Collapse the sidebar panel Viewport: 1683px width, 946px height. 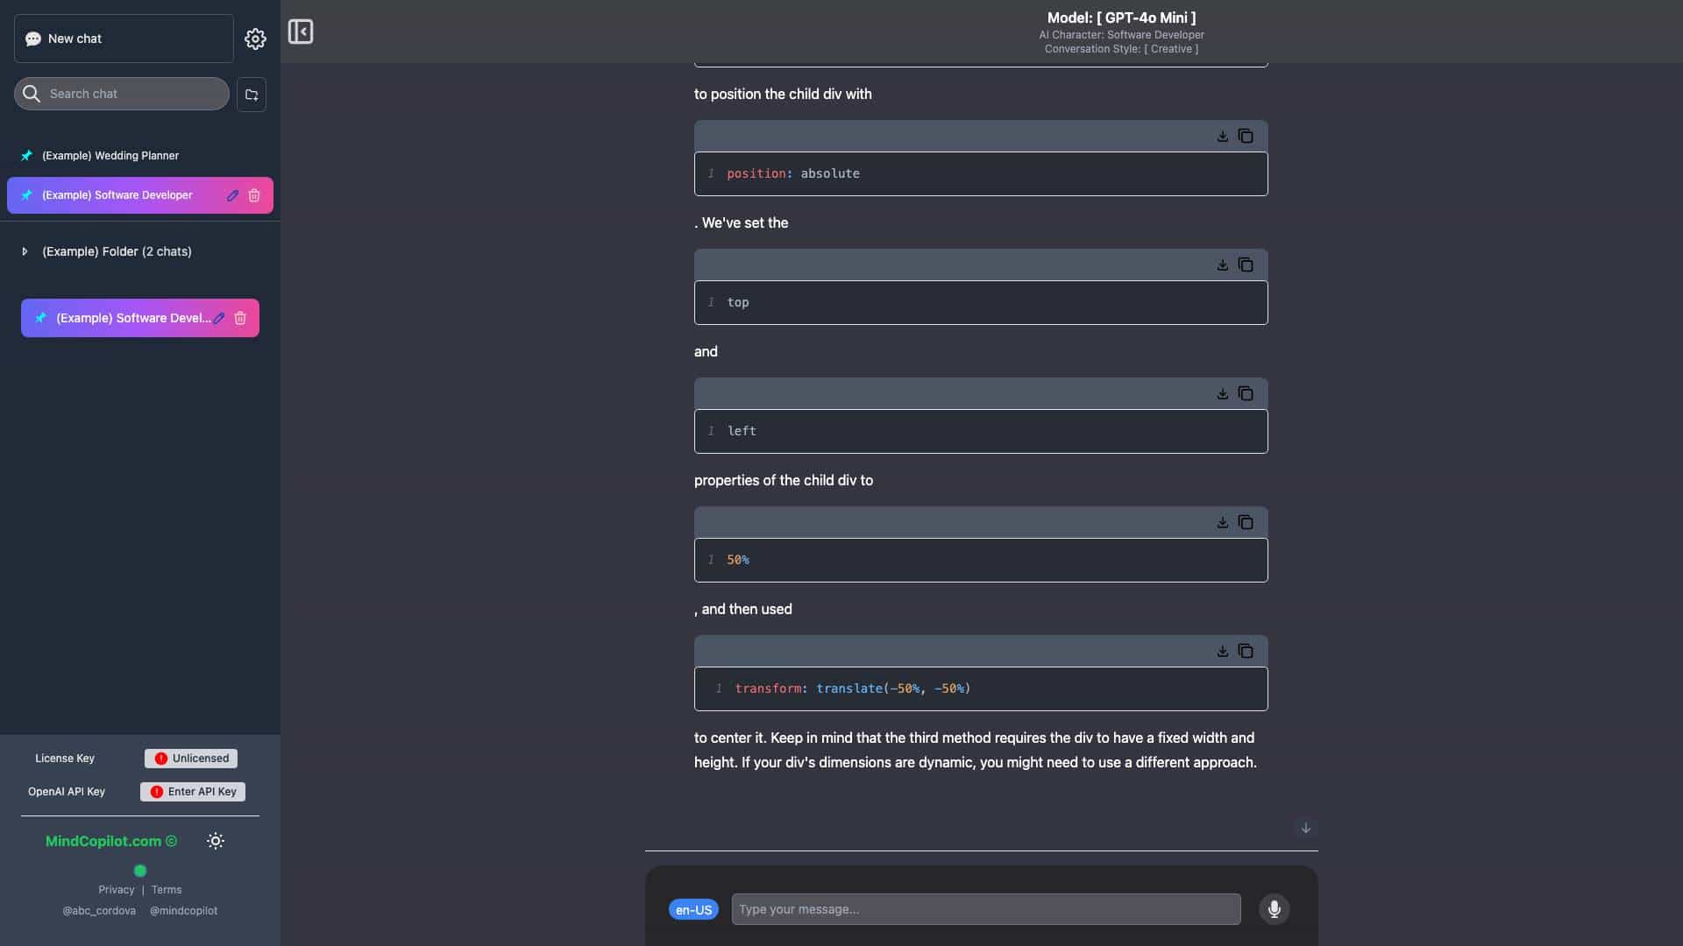tap(301, 32)
